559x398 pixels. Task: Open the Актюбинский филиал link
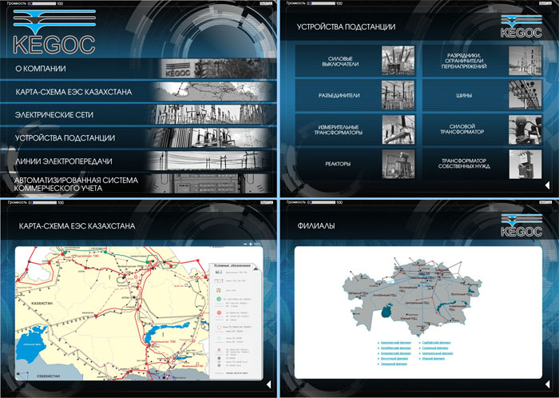(396, 348)
